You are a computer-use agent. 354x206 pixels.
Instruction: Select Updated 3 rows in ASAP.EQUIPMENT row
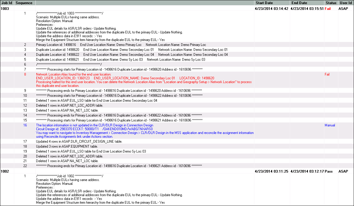tap(177, 146)
